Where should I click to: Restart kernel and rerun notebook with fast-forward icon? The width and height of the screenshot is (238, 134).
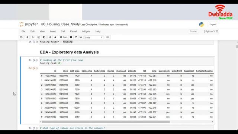tap(81, 37)
